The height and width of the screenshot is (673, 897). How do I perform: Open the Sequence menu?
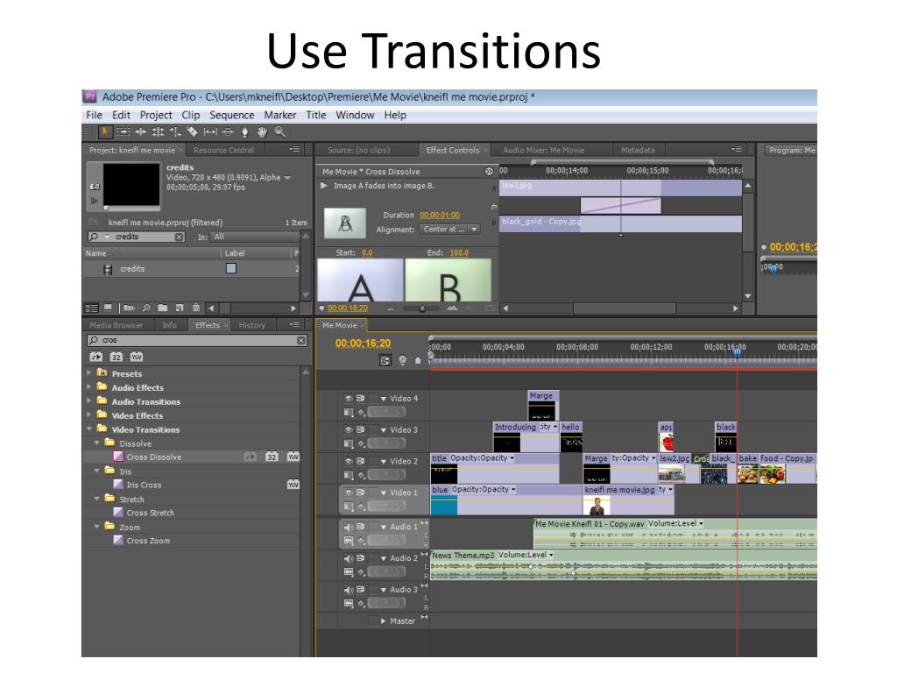[231, 115]
